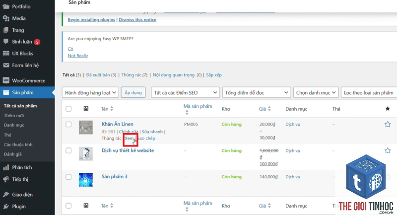The height and width of the screenshot is (215, 397).
Task: Open the Khăn Ăn Linen product title
Action: [118, 124]
